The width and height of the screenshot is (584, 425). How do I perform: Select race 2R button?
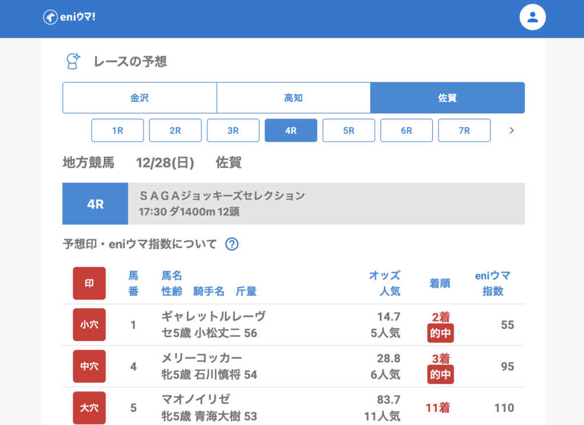(175, 130)
